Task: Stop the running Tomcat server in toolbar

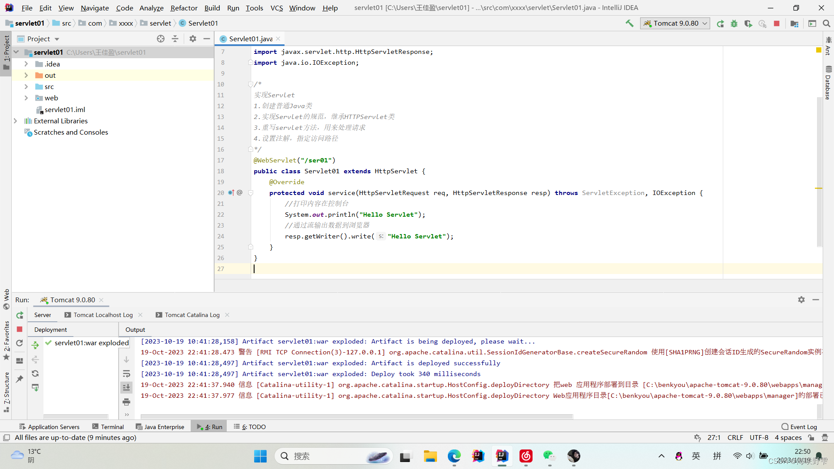Action: point(777,23)
